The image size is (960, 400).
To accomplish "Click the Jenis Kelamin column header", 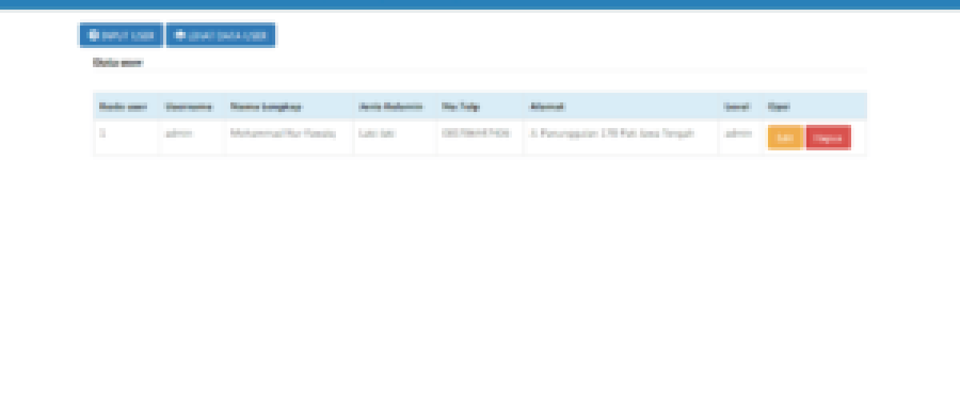I will [x=390, y=106].
